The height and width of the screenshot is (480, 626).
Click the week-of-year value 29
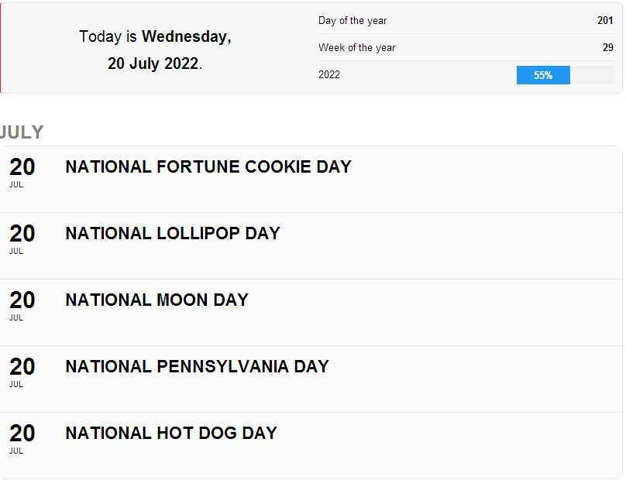[x=608, y=48]
